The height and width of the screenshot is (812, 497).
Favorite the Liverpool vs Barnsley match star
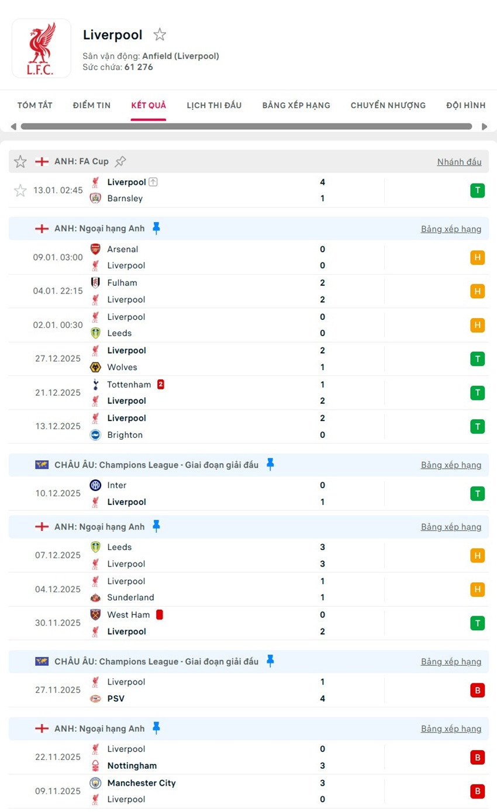click(x=20, y=190)
